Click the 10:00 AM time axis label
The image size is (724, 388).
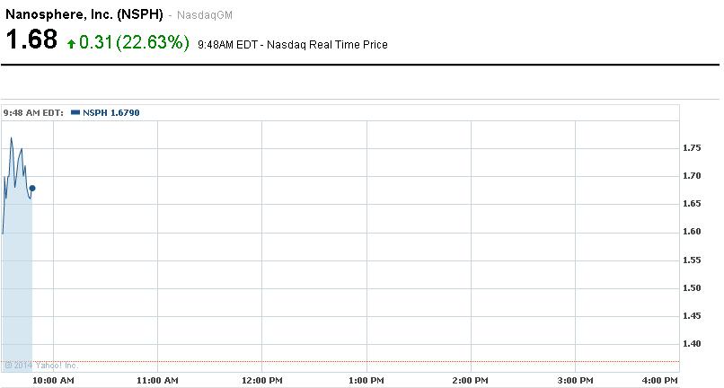(53, 381)
